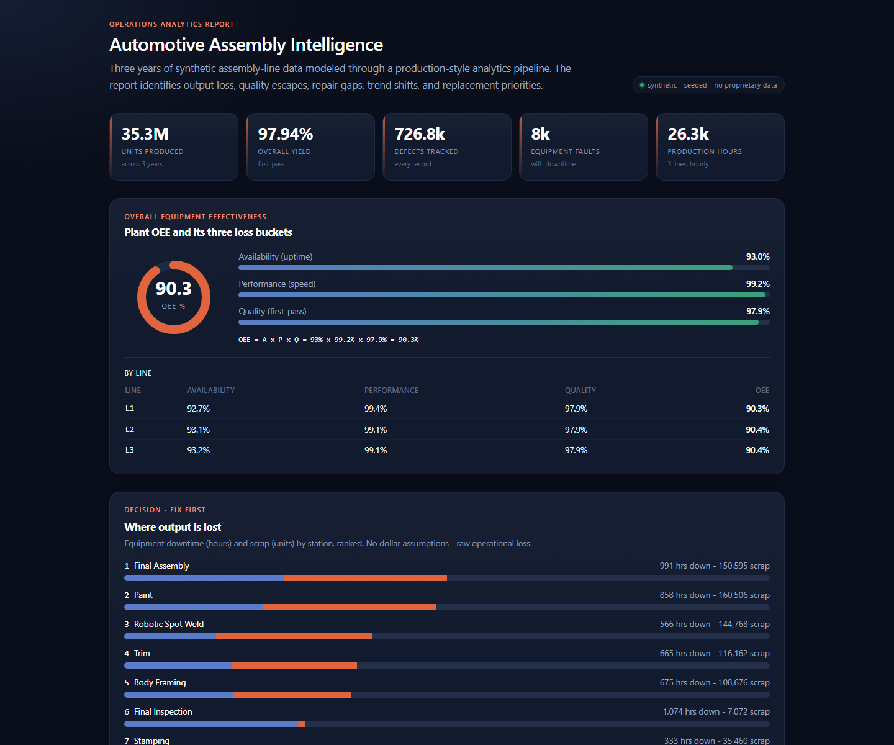Click the DECISION - FIX FIRST label
Image resolution: width=894 pixels, height=745 pixels.
(x=165, y=510)
